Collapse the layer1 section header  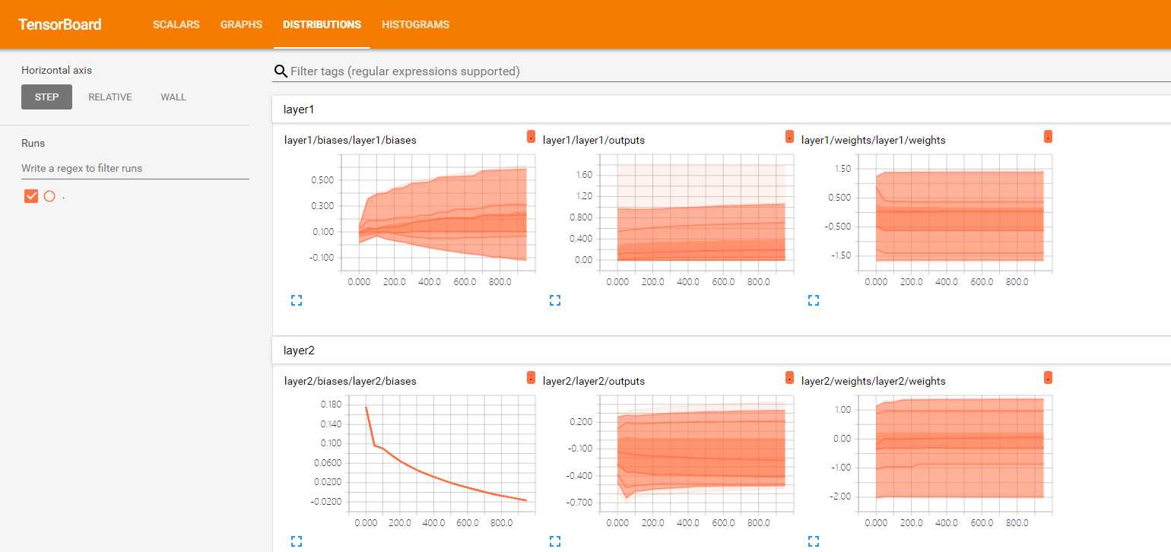pyautogui.click(x=721, y=109)
